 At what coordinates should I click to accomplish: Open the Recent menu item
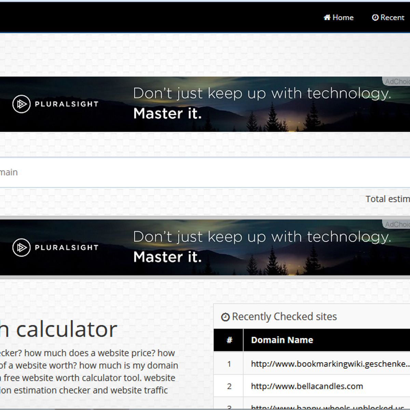pyautogui.click(x=388, y=17)
